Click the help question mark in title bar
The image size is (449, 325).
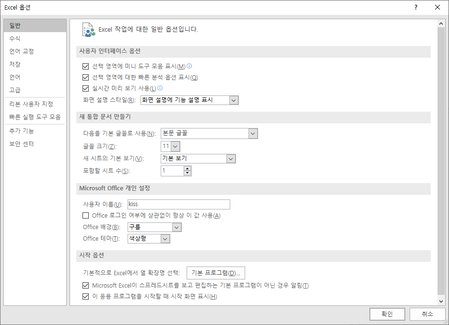(416, 7)
